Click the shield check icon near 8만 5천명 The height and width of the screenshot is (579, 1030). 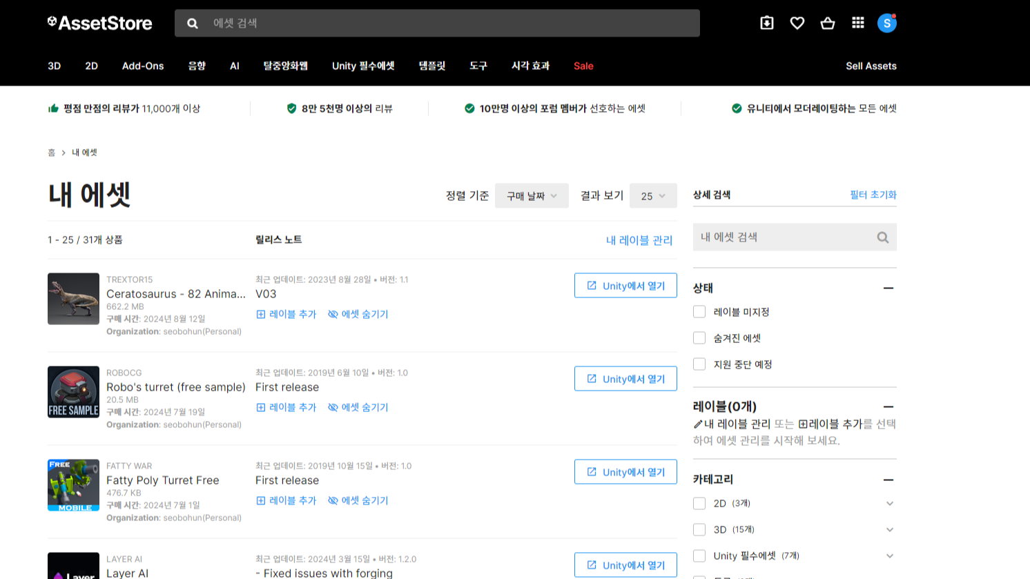[x=291, y=108]
